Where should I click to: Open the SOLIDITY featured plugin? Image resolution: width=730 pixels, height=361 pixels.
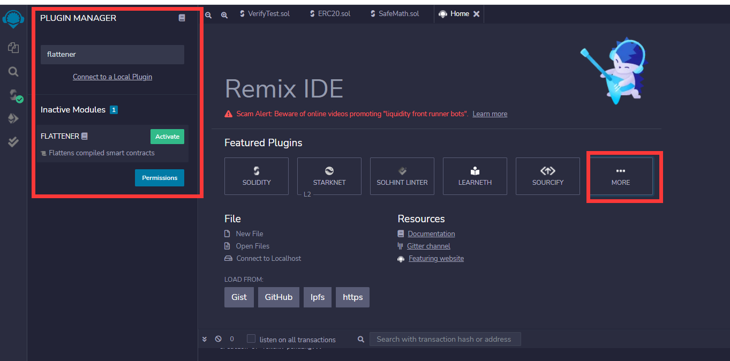[x=257, y=176]
